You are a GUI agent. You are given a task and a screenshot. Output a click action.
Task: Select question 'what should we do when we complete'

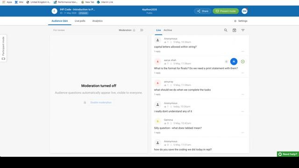[182, 90]
